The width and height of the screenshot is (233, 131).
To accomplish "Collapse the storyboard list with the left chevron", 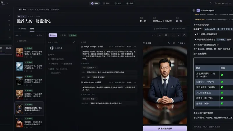I will [x=32, y=36].
